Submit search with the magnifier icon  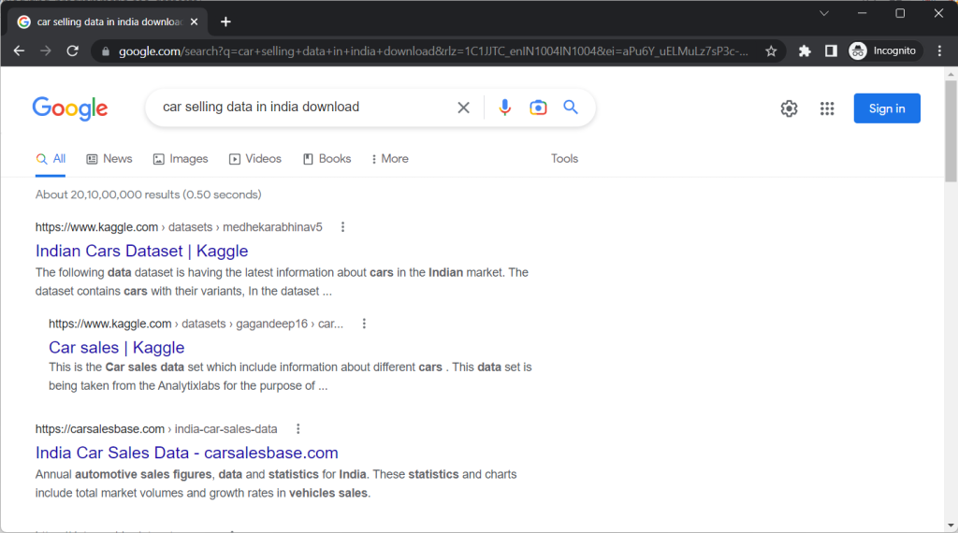[x=571, y=108]
